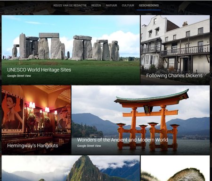Click Wonders of the Ancient and Modern World title
The height and width of the screenshot is (181, 212).
pyautogui.click(x=122, y=140)
